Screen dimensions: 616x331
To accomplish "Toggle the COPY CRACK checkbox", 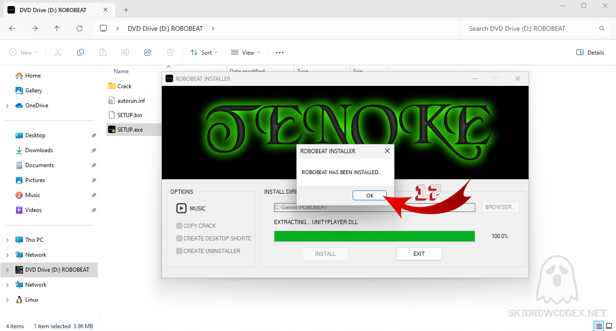I will pos(179,226).
